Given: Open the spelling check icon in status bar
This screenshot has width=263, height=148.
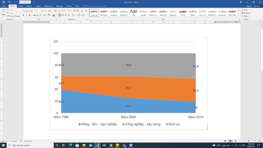Looking at the screenshot, I should tap(21, 141).
